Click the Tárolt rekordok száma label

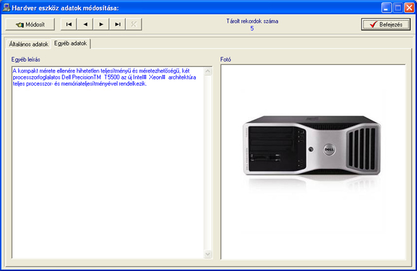252,21
